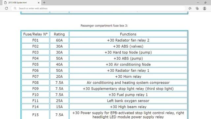Restore down the browser window
The image size is (211, 119).
click(x=205, y=3)
